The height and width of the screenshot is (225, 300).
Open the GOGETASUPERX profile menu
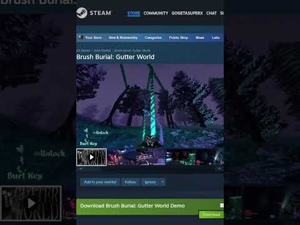point(187,13)
